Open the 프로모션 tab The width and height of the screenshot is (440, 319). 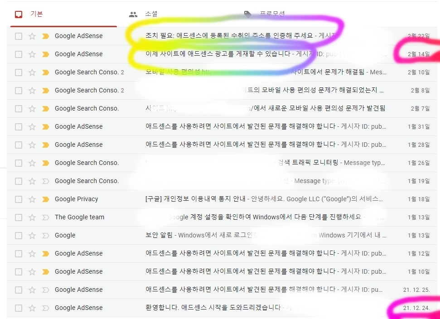272,14
